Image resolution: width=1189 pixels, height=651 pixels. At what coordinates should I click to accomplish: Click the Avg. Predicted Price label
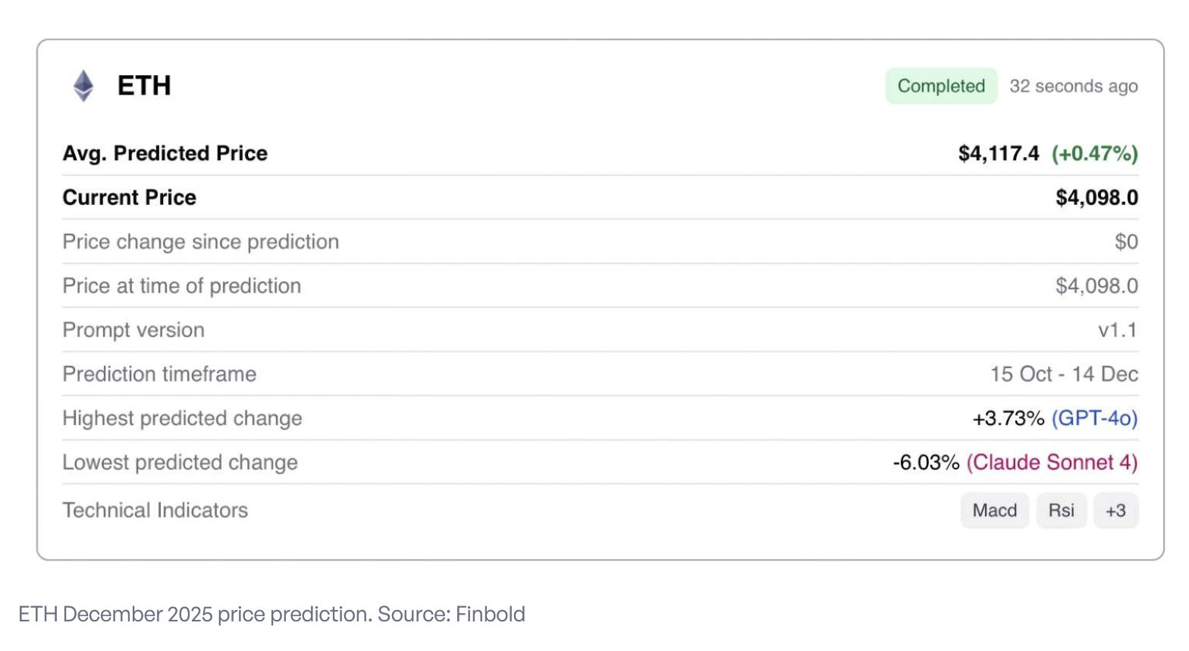[x=165, y=153]
